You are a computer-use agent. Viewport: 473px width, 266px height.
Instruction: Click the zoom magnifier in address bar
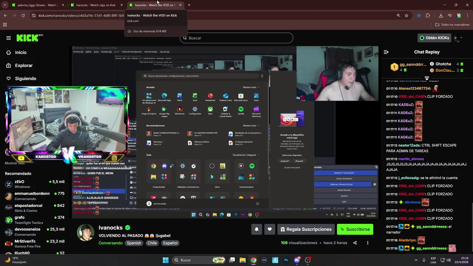click(x=398, y=16)
